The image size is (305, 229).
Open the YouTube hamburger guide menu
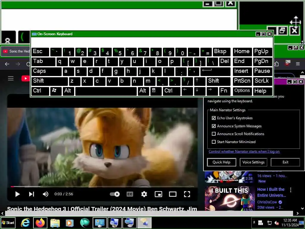pyautogui.click(x=11, y=78)
